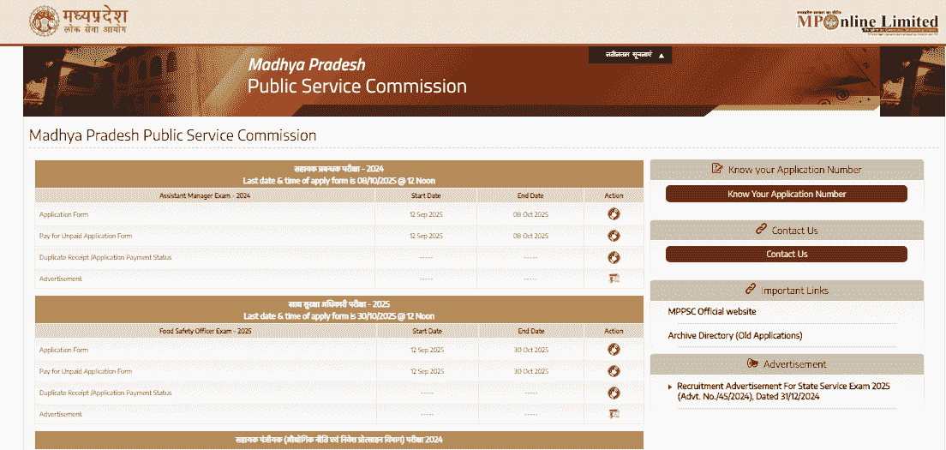Click Food Safety Officer Pay for Unpaid icon
Viewport: 946px width, 450px height.
[x=614, y=371]
